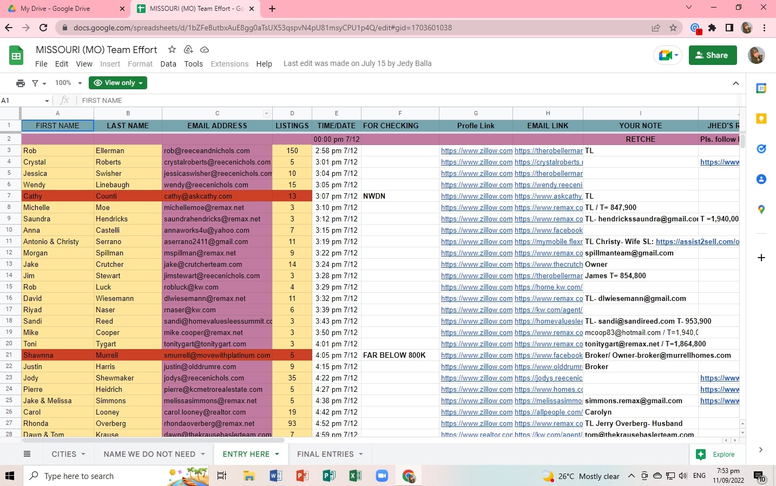Open the Windows Start menu

(10, 476)
